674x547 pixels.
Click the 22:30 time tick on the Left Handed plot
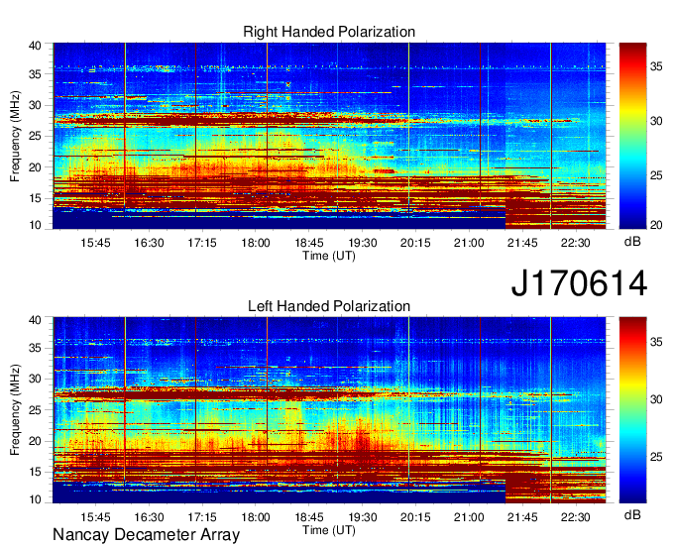click(575, 517)
